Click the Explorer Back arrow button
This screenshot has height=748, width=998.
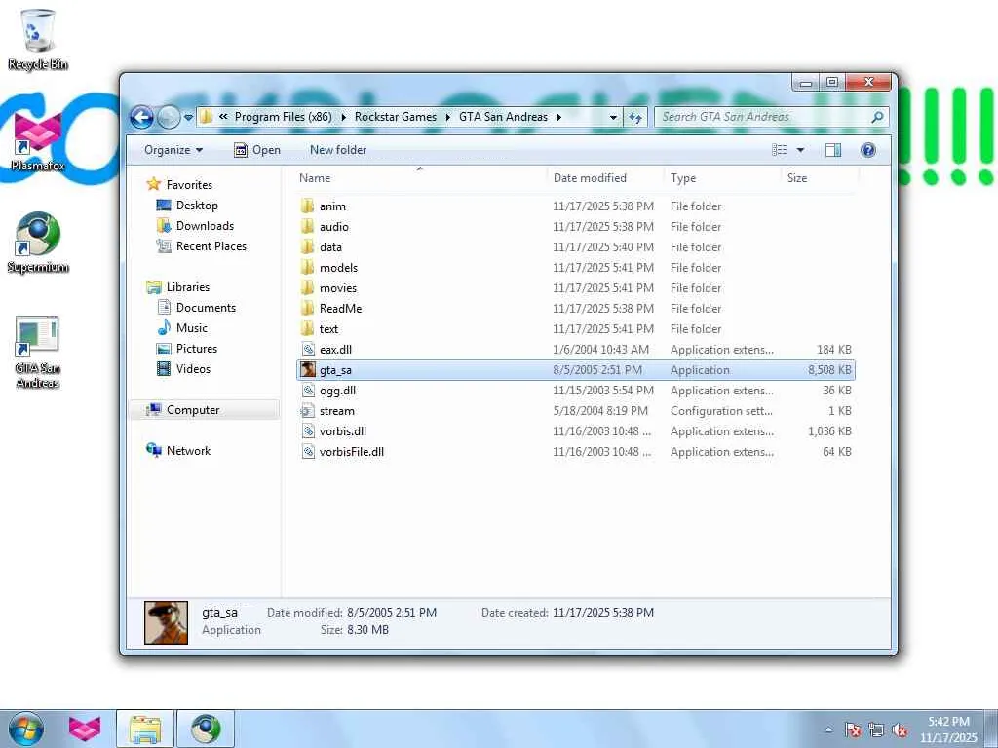(142, 117)
